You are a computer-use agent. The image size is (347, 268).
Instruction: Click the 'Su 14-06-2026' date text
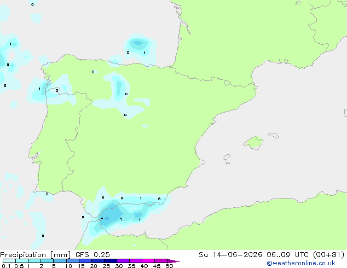tap(230, 255)
